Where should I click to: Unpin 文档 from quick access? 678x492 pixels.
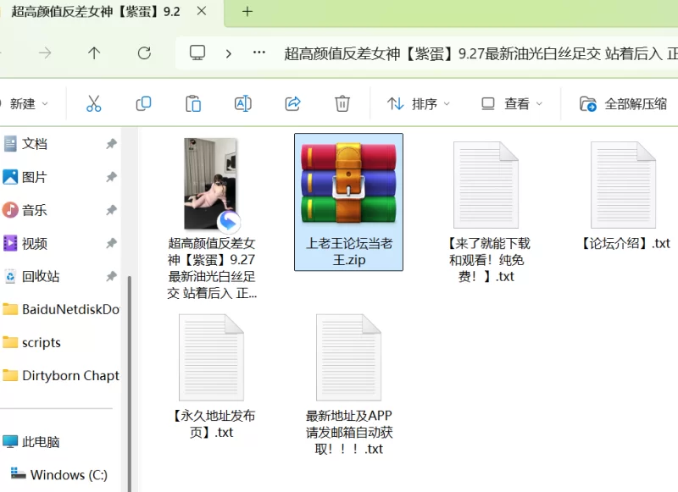(x=111, y=144)
